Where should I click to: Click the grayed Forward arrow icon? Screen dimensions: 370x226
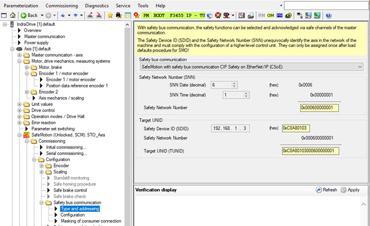48,15
